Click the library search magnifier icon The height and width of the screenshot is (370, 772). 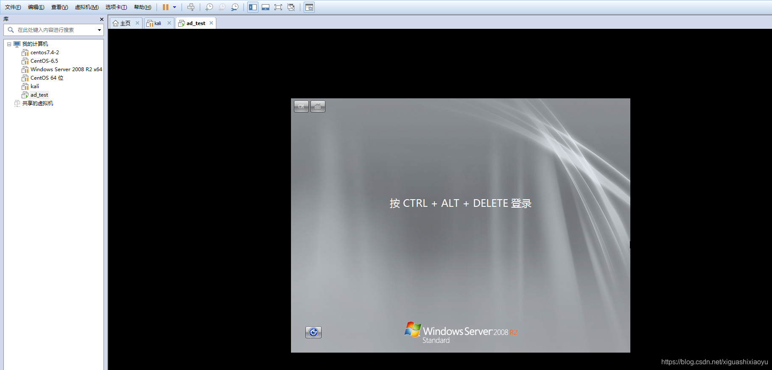(x=11, y=30)
